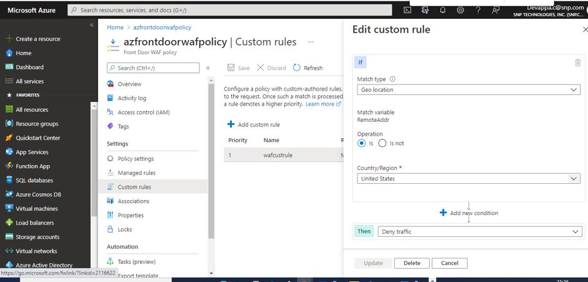
Task: Open Access control (IAM) menu item
Action: 143,112
